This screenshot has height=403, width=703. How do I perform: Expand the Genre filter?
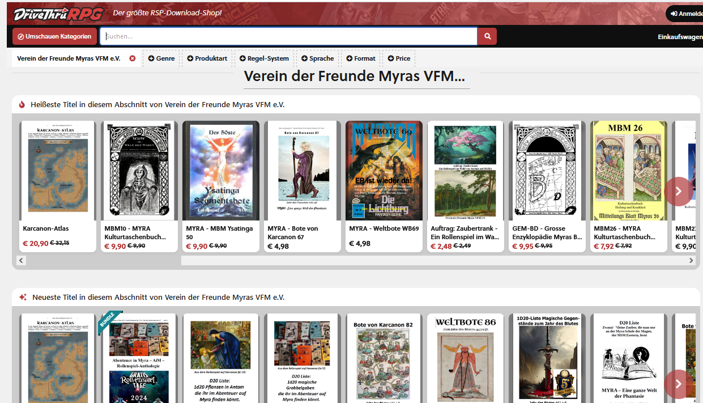[161, 58]
